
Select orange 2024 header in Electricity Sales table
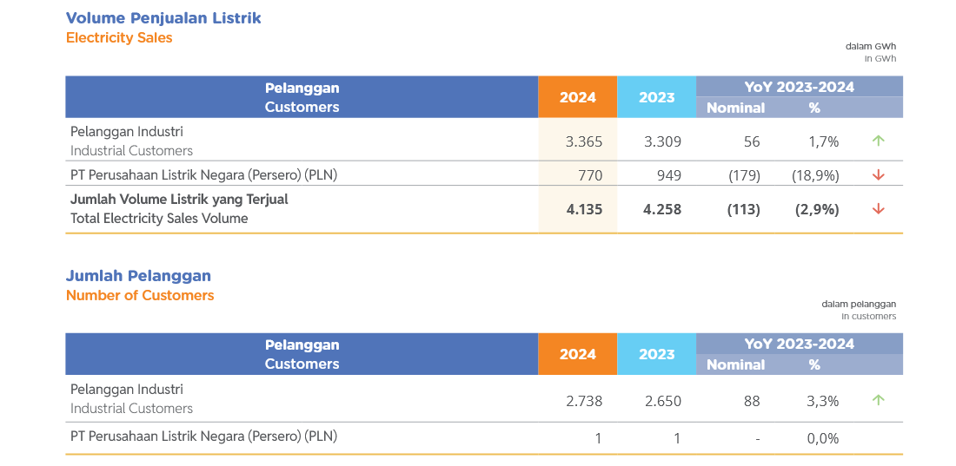pos(577,97)
